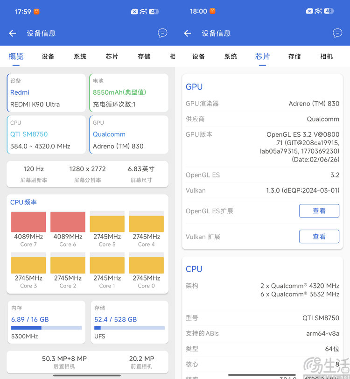Tap the battery indicator in right status bar
350x379 pixels.
click(329, 11)
